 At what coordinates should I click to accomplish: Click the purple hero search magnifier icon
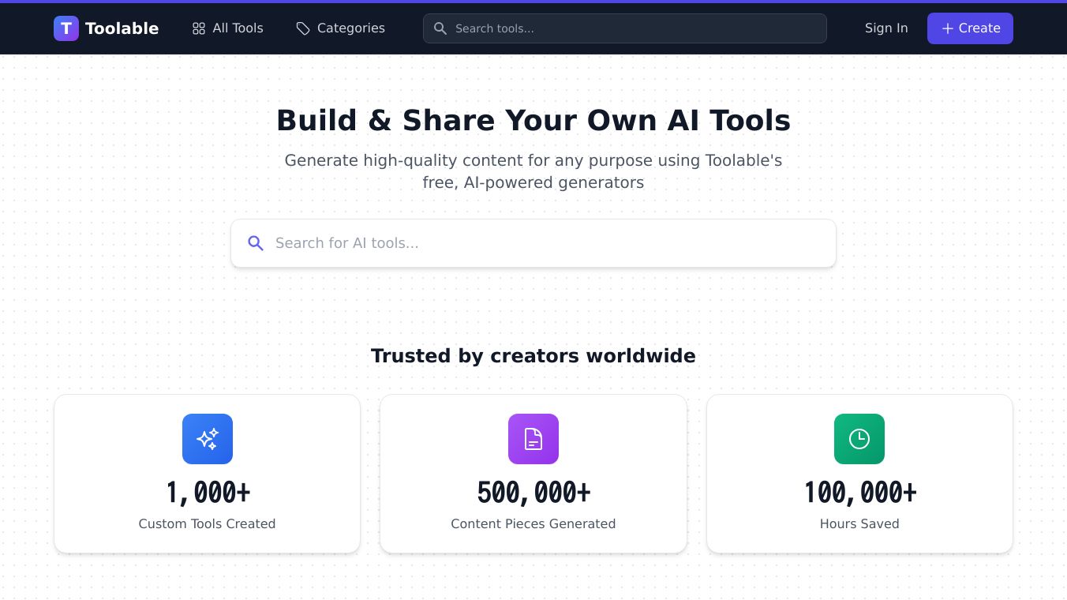pos(256,243)
